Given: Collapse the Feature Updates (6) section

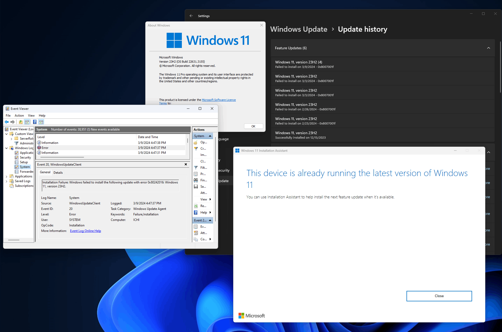Looking at the screenshot, I should [x=488, y=48].
